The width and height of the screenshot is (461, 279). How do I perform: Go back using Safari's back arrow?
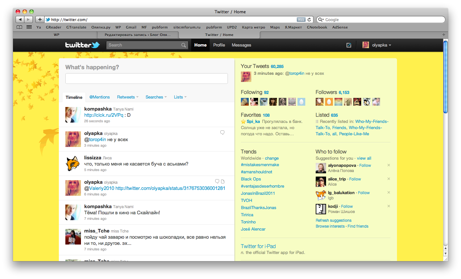pos(20,20)
